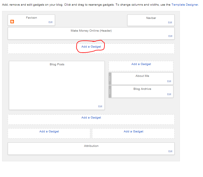This screenshot has width=203, height=177.
Task: Select the Navbar gadget title
Action: pyautogui.click(x=151, y=18)
